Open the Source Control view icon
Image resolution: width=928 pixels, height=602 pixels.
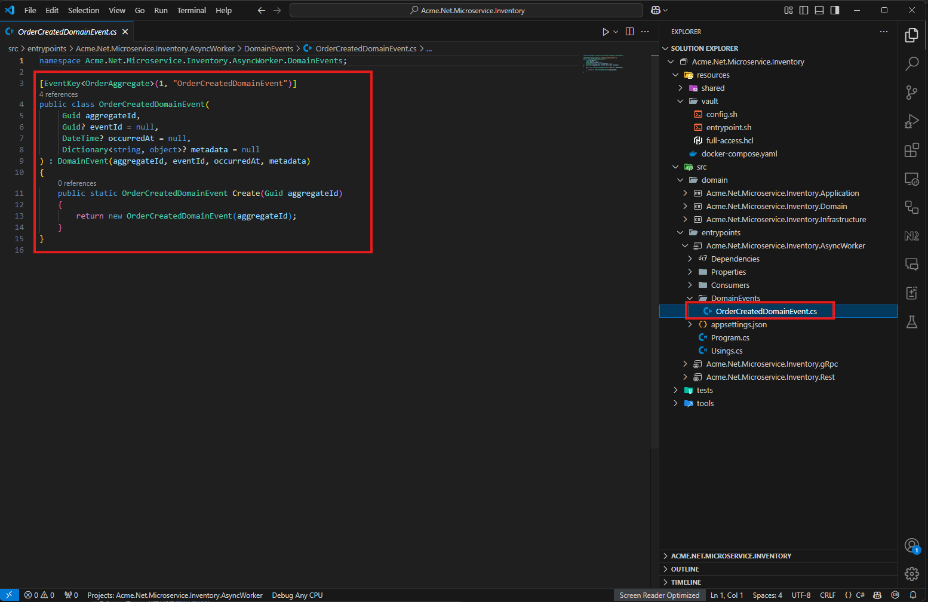(x=912, y=93)
